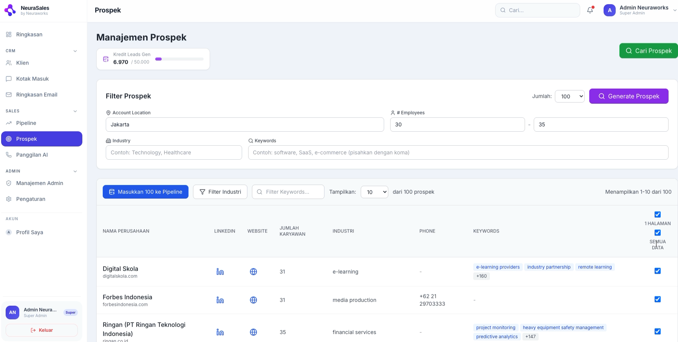Click the Pengaturan gear icon
This screenshot has width=678, height=342.
(x=9, y=199)
